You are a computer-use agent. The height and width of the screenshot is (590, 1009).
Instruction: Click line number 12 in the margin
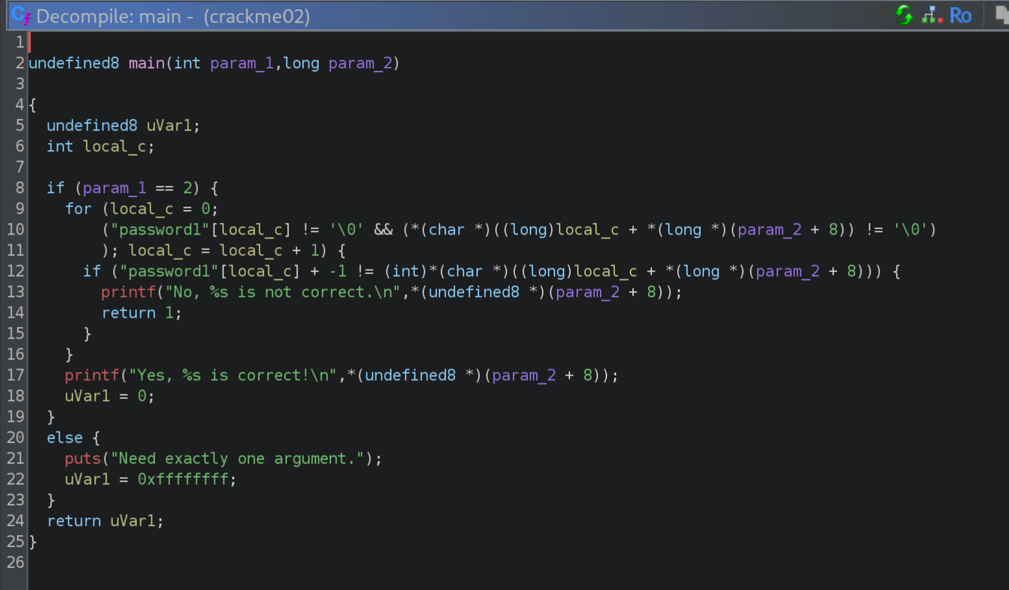[x=16, y=271]
